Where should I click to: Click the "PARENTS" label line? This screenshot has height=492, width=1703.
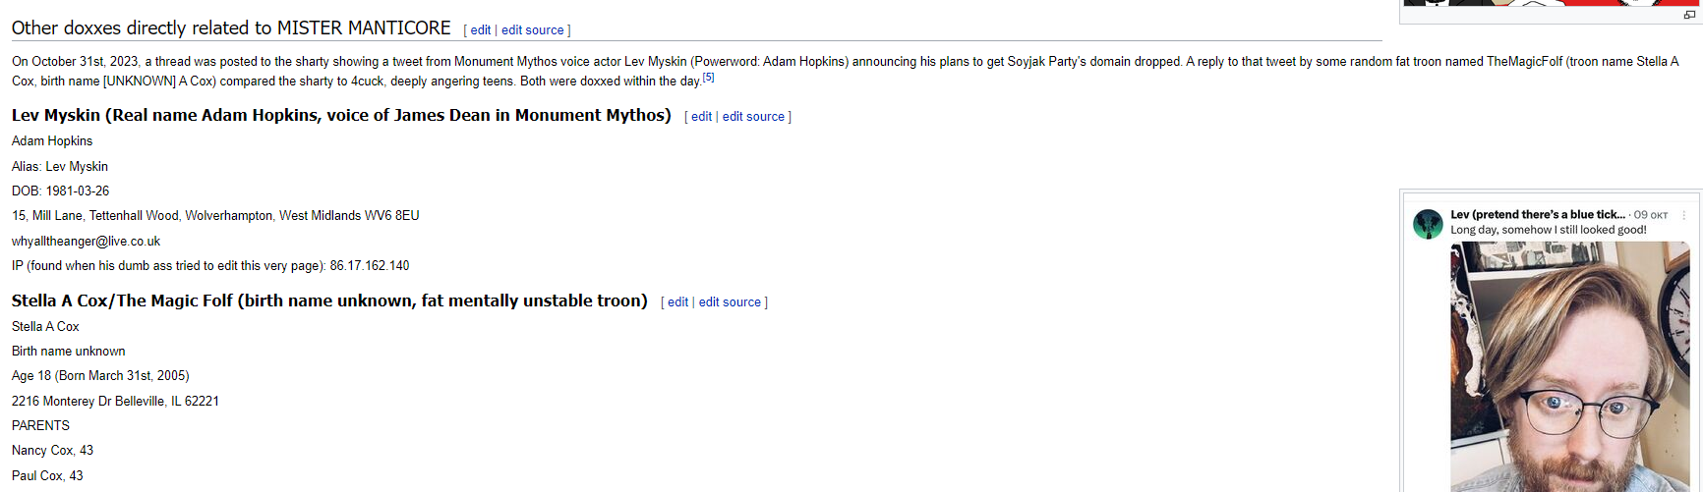(x=40, y=425)
